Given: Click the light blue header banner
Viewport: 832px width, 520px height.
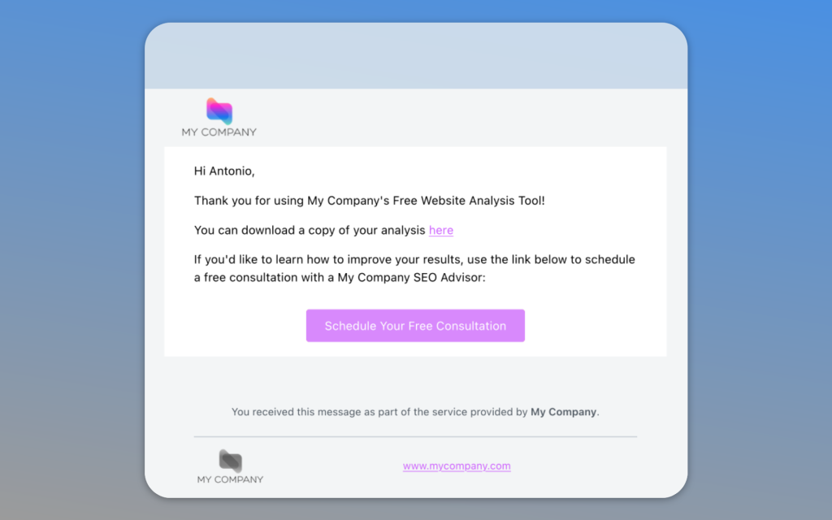Looking at the screenshot, I should click(x=416, y=56).
